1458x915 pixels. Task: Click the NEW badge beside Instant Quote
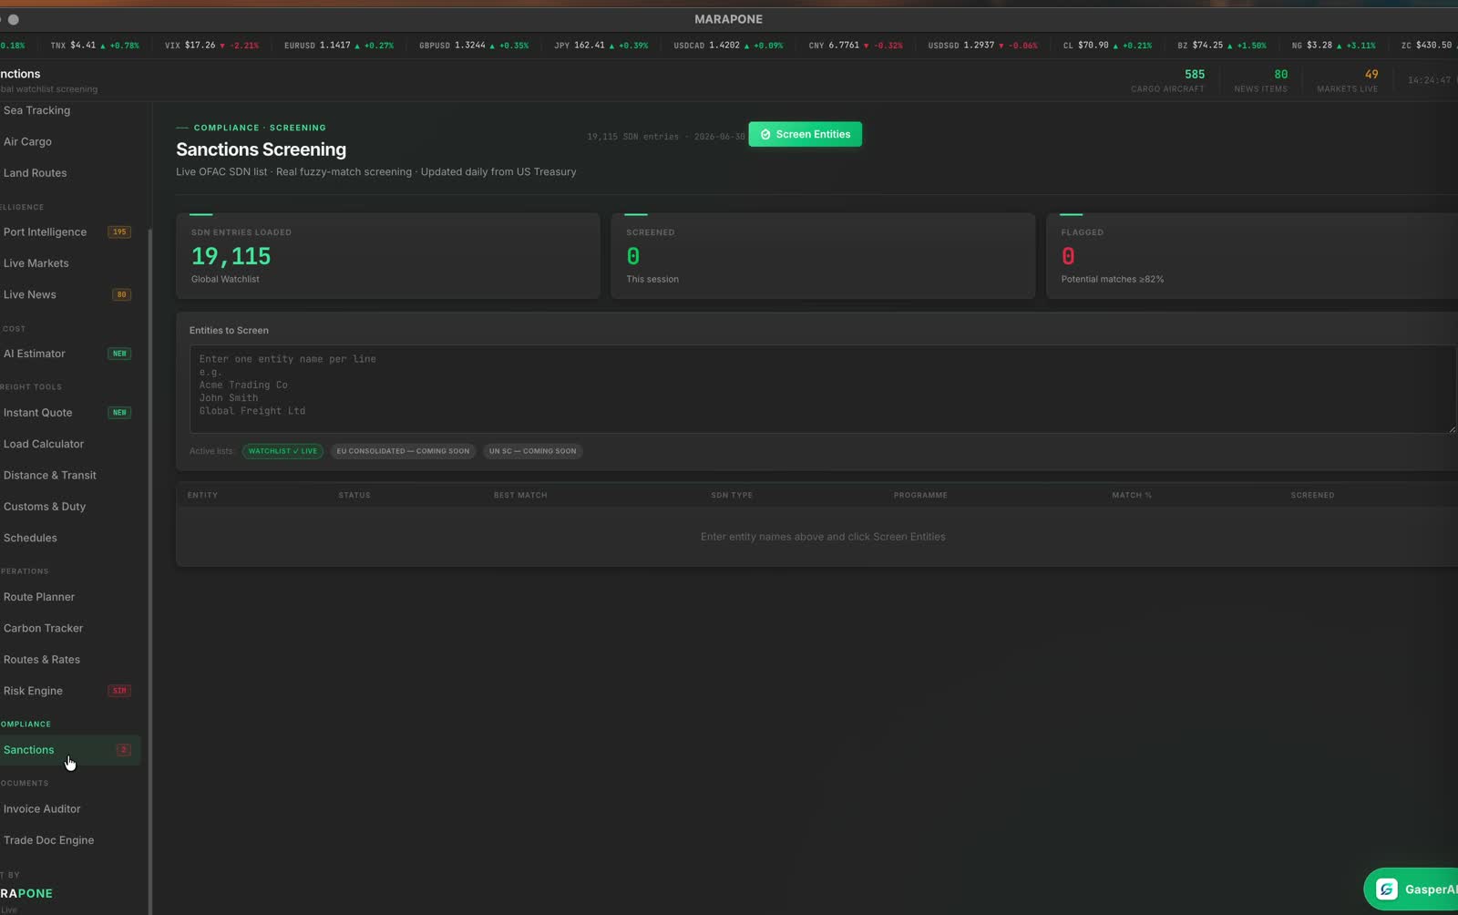pos(119,413)
